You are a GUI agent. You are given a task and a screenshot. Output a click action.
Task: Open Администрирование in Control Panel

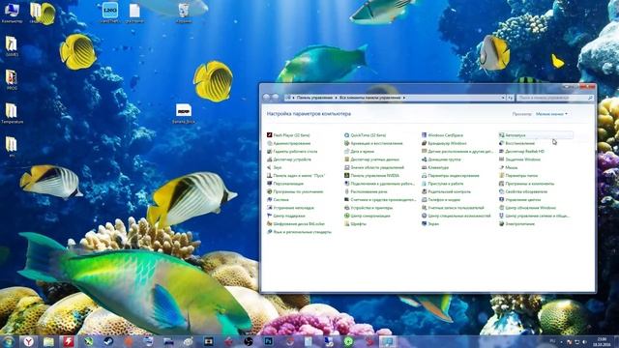(288, 144)
